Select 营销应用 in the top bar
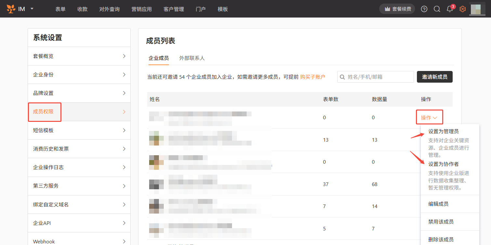The image size is (491, 245). pos(142,9)
